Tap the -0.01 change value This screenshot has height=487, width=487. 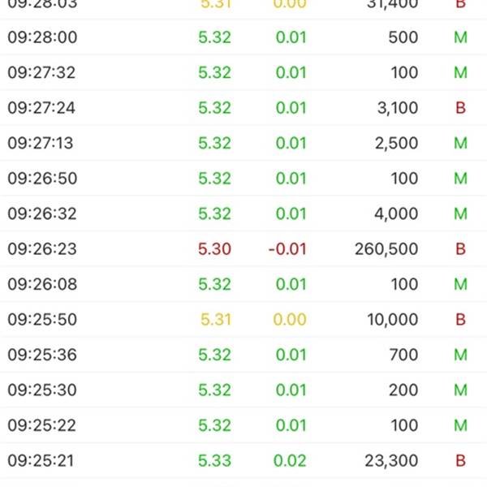287,249
